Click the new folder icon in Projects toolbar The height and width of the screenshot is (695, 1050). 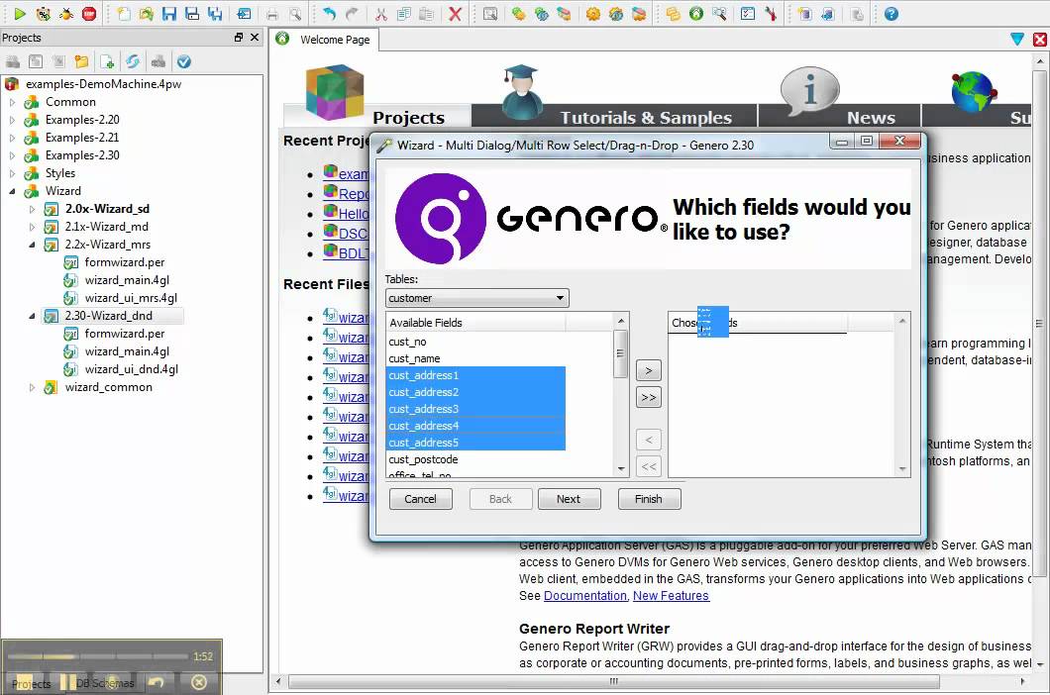tap(81, 61)
